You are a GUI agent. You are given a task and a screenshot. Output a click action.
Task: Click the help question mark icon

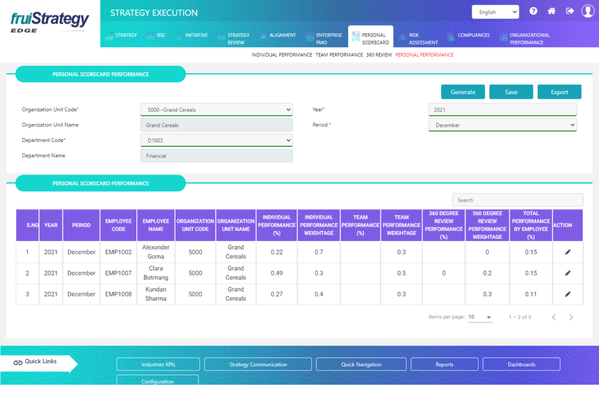(533, 11)
